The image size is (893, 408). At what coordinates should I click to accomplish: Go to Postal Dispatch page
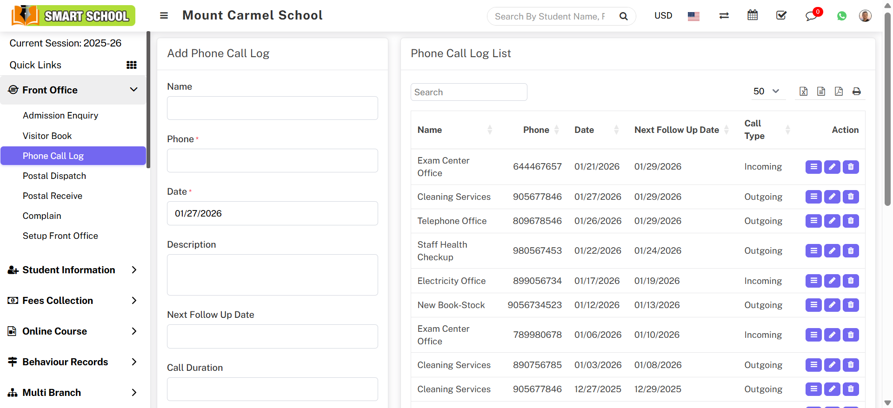click(54, 176)
